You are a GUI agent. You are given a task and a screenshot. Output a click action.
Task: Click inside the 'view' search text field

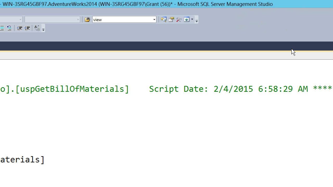click(x=122, y=20)
